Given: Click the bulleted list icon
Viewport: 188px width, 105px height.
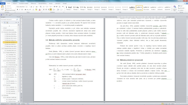Looking at the screenshot, I should click(44, 7).
